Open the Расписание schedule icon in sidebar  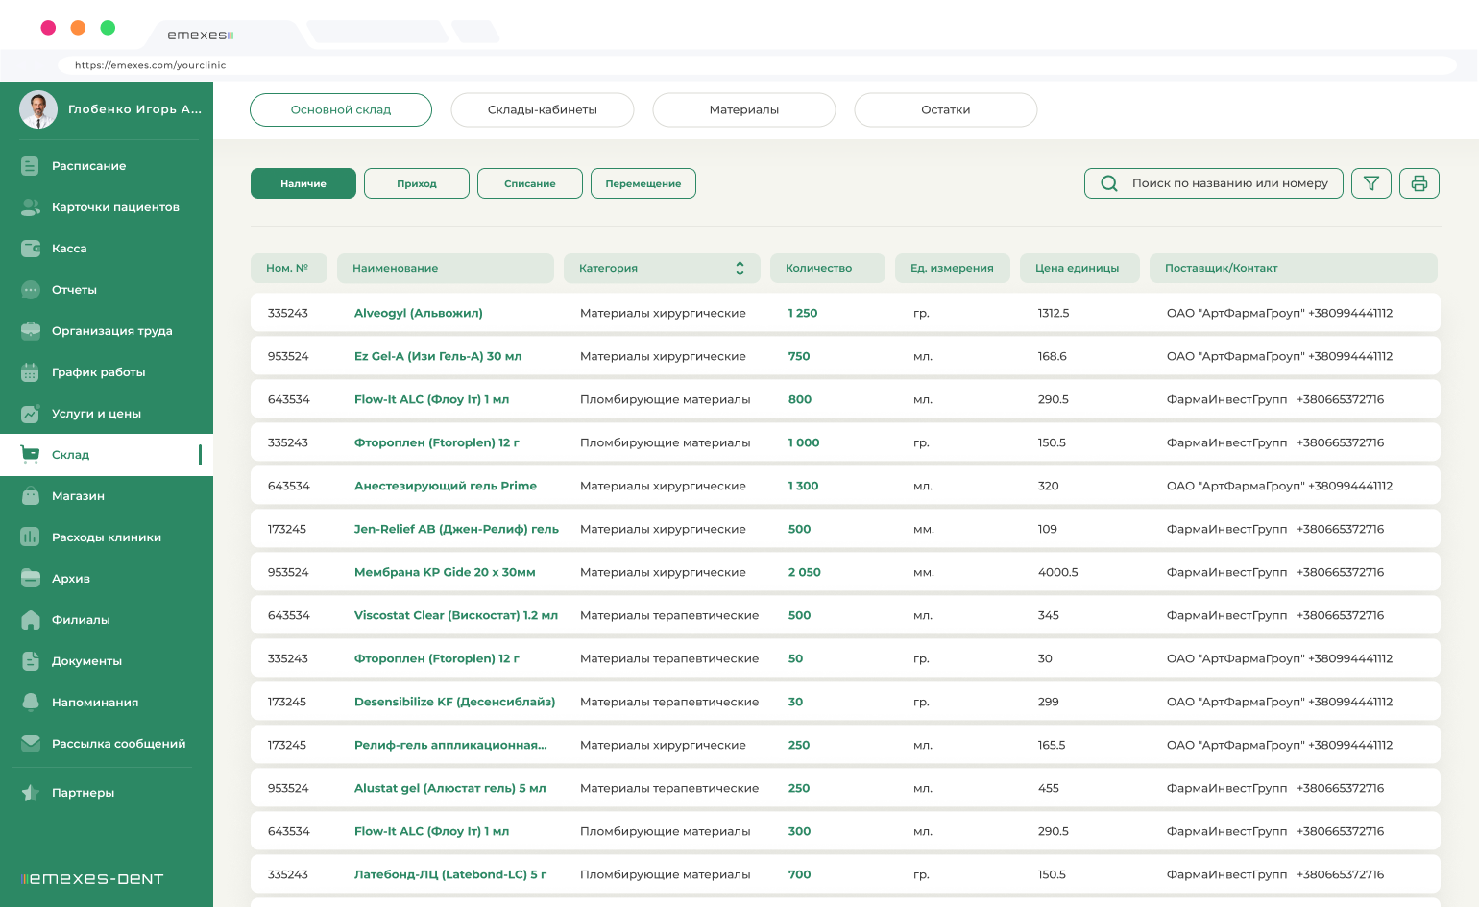click(x=31, y=166)
